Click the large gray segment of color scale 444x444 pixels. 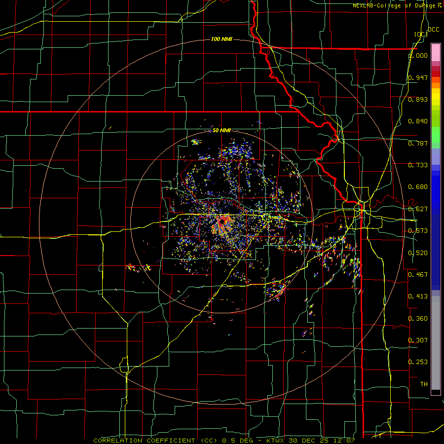click(436, 343)
